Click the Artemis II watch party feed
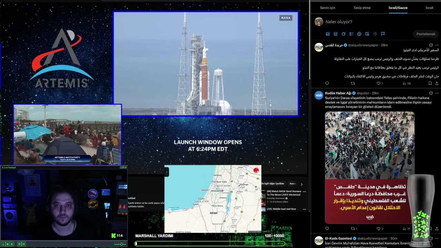The width and height of the screenshot is (441, 248). [68, 134]
